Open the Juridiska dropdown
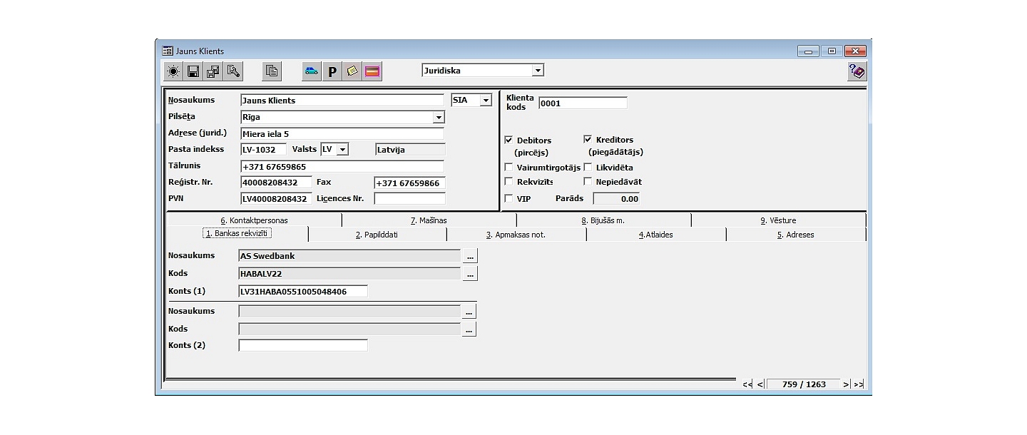The height and width of the screenshot is (435, 1027). (539, 70)
